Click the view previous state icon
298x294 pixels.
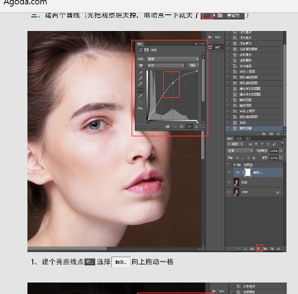(x=175, y=127)
